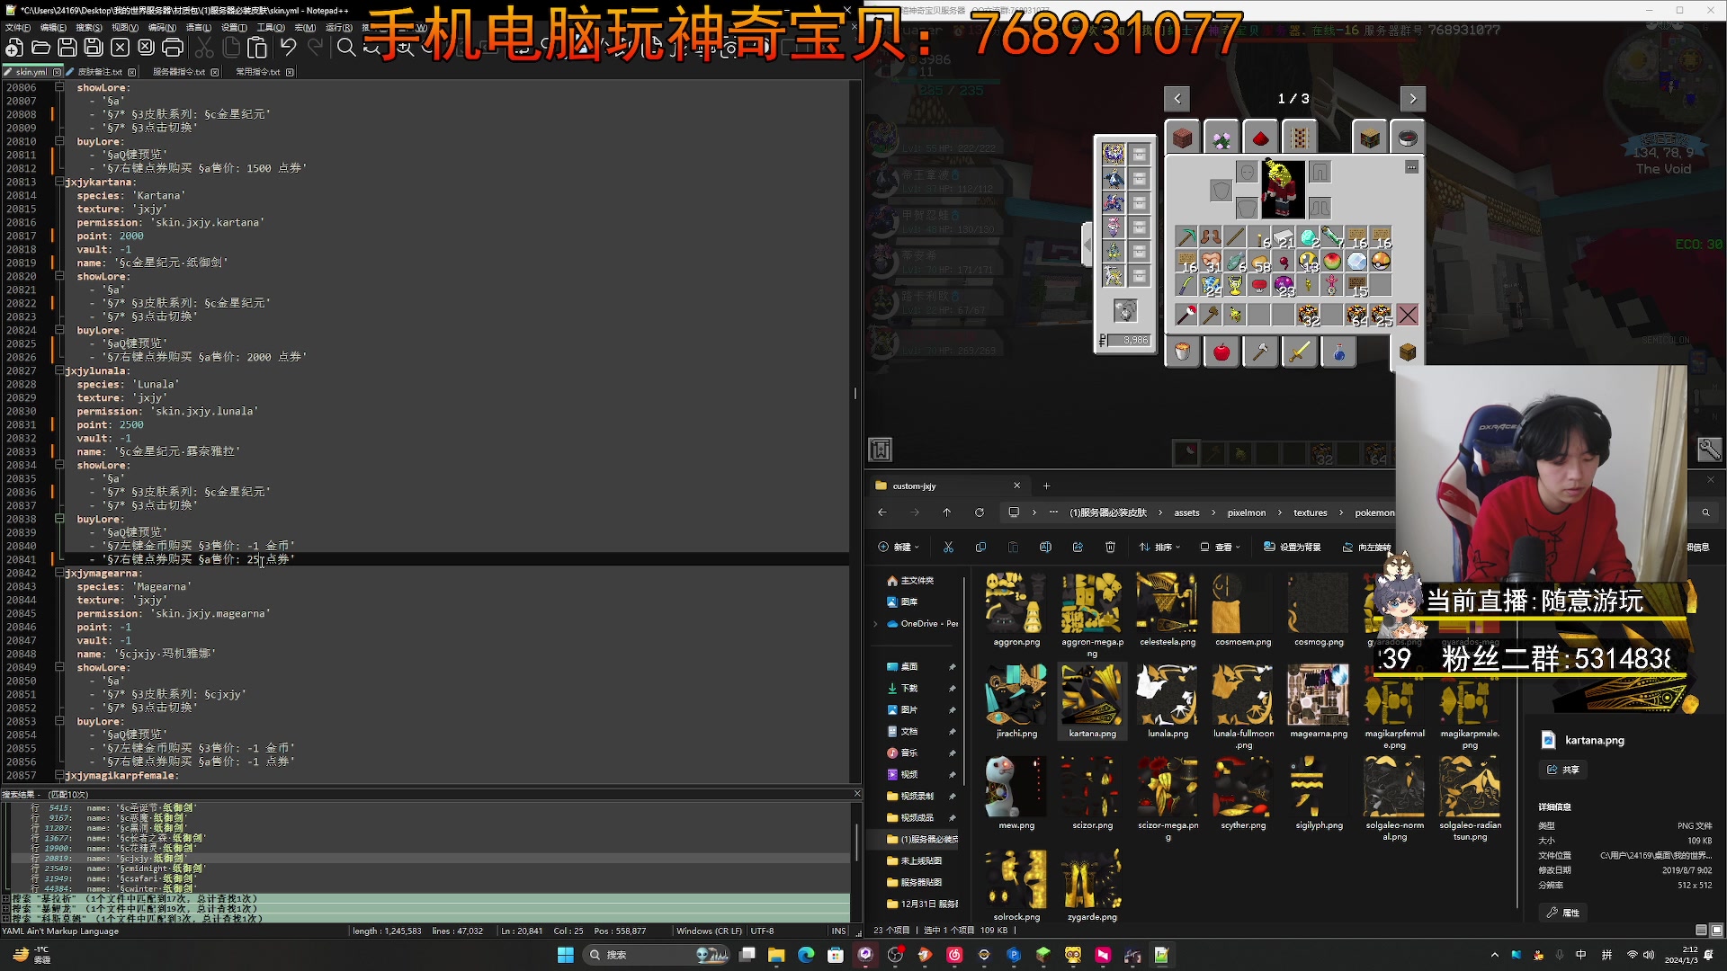
Task: Expand the OneDrive tree item in Explorer sidebar
Action: pos(876,624)
